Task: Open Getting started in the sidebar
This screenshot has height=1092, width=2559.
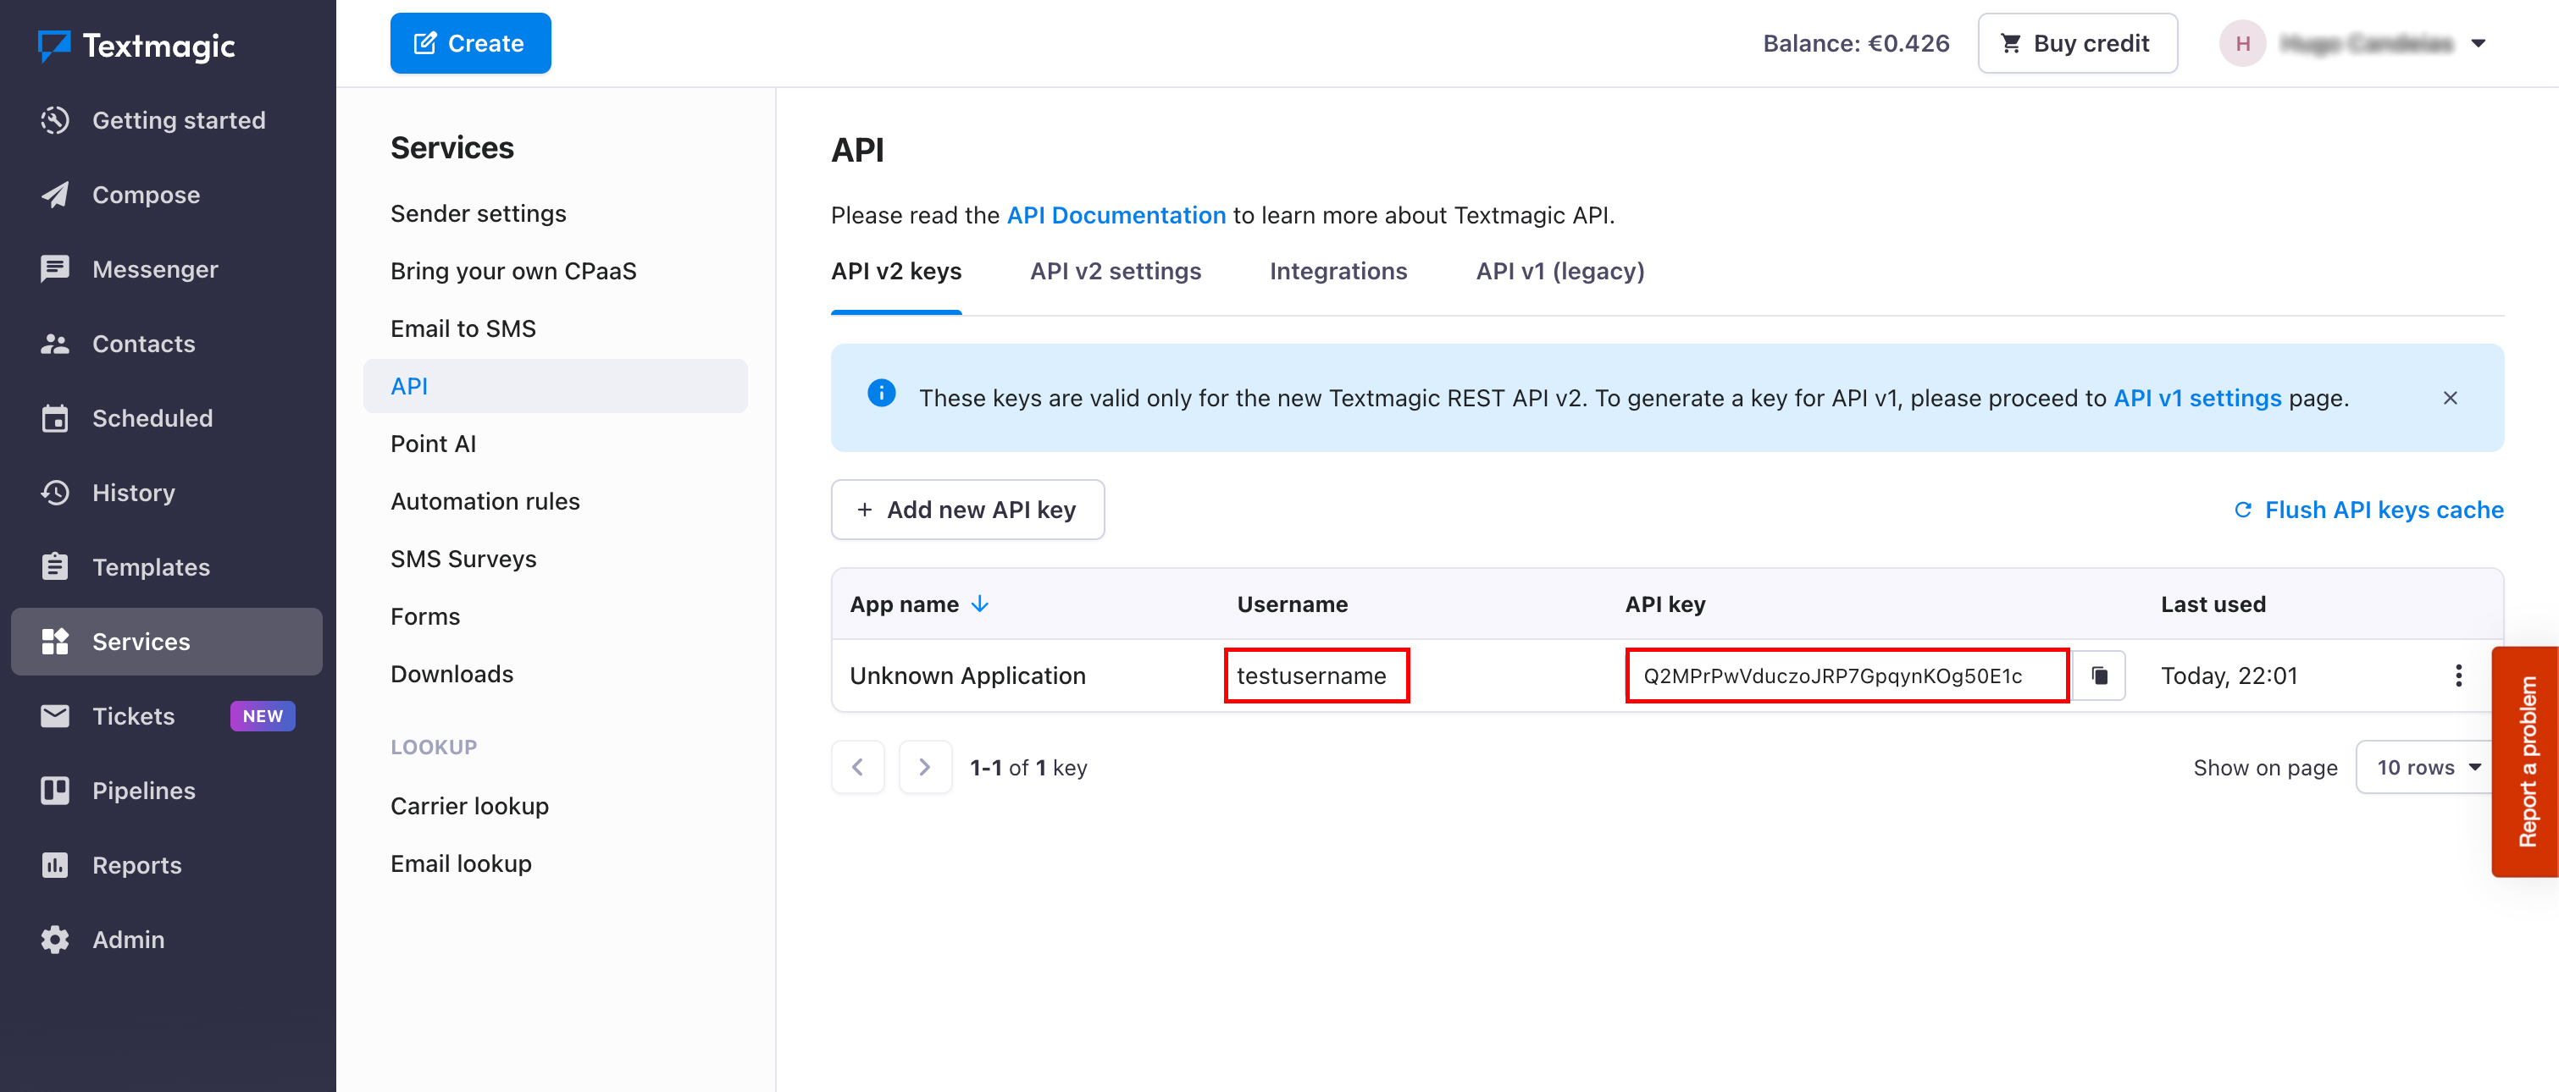Action: click(167, 120)
